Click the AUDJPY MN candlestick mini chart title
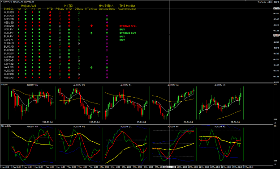 coord(32,85)
